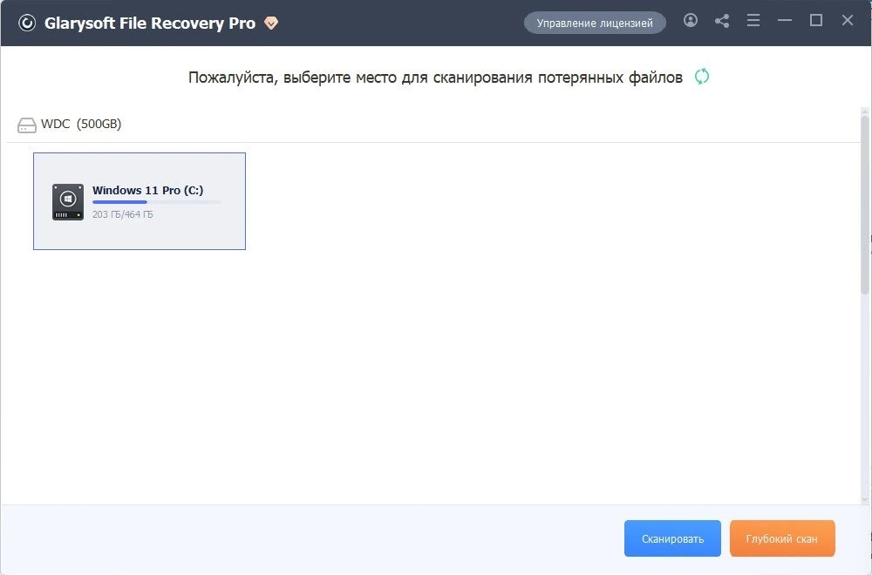Select the Windows 11 Pro (C:) drive icon
This screenshot has height=575, width=872.
pos(68,202)
